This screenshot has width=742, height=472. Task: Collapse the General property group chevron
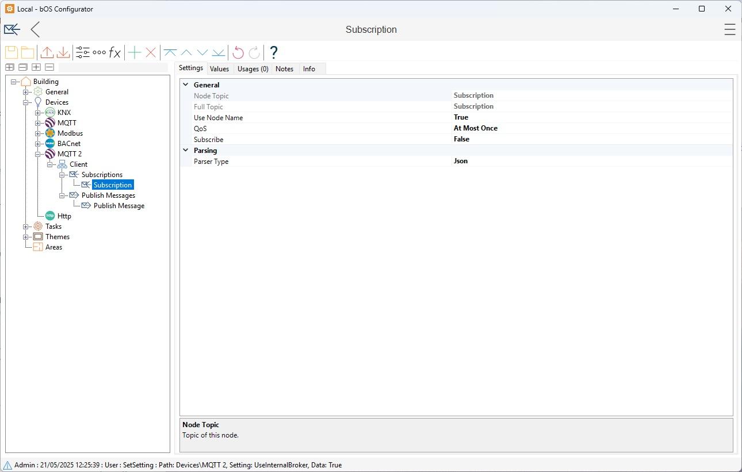186,85
